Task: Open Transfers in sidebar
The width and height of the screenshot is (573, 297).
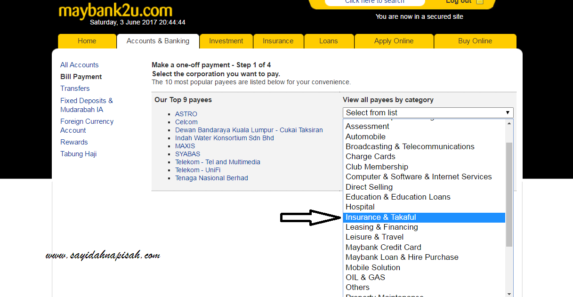Action: [75, 88]
